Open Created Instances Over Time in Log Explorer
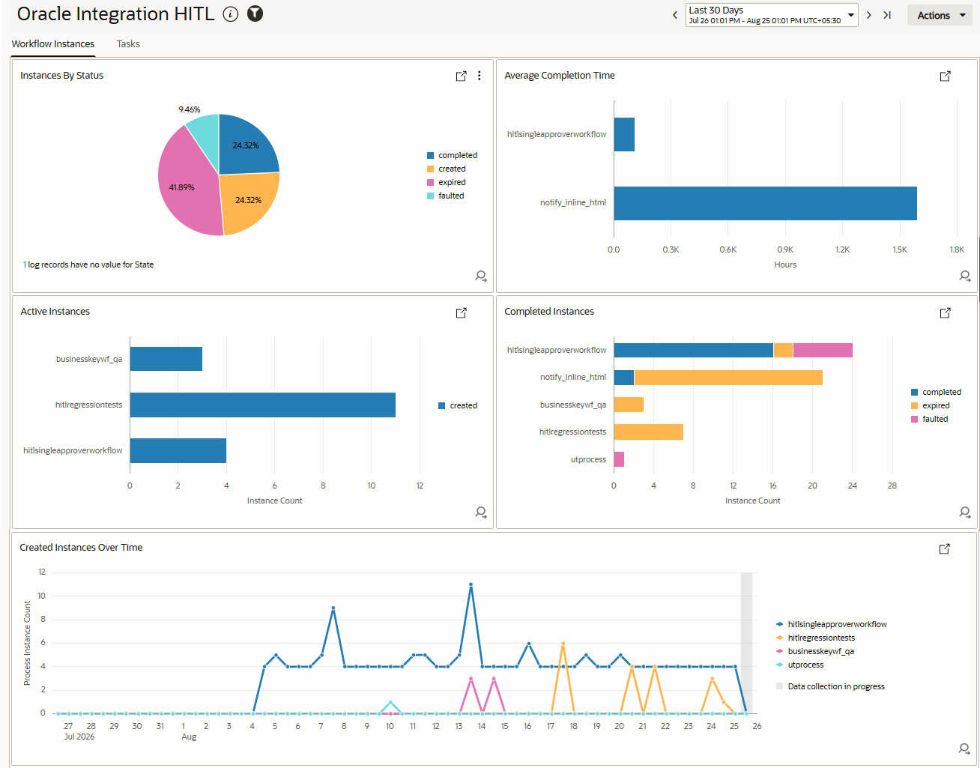 pyautogui.click(x=945, y=548)
